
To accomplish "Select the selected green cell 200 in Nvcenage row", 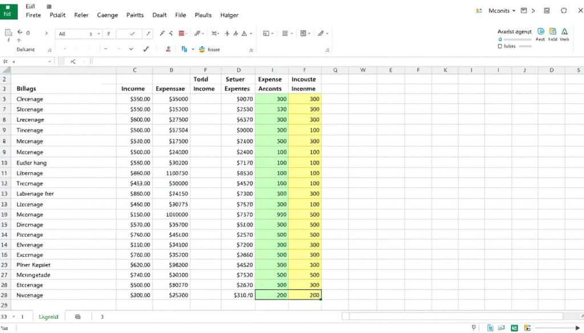I will [x=271, y=295].
